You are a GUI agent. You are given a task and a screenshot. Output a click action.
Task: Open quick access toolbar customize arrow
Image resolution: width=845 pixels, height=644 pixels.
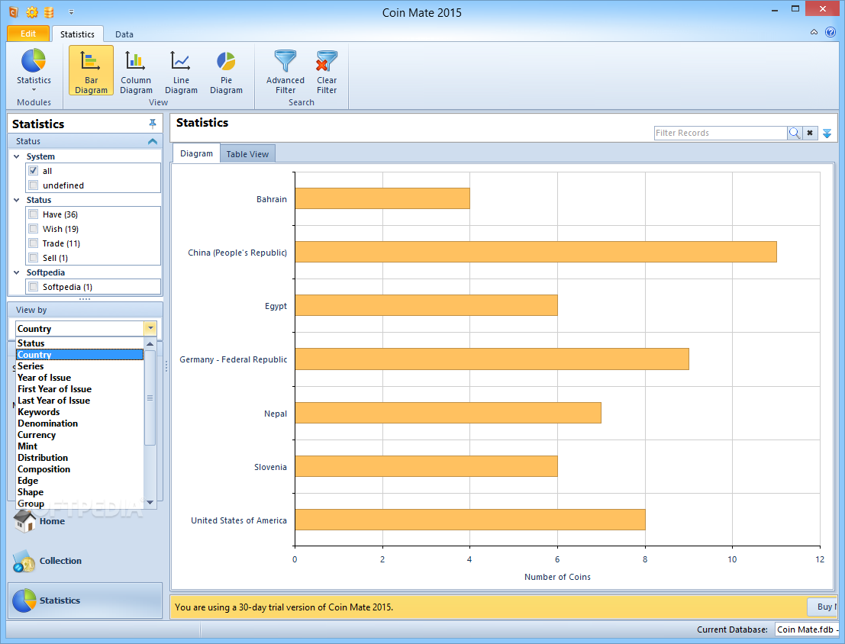(x=71, y=12)
